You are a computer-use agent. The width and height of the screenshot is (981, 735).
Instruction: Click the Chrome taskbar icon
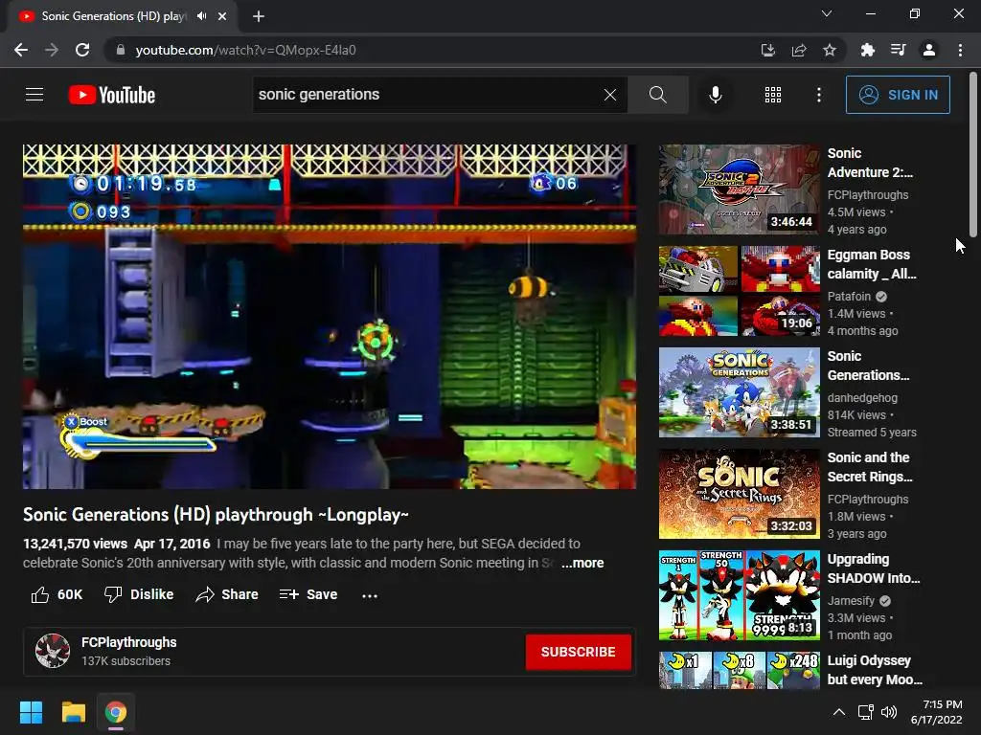click(x=116, y=712)
